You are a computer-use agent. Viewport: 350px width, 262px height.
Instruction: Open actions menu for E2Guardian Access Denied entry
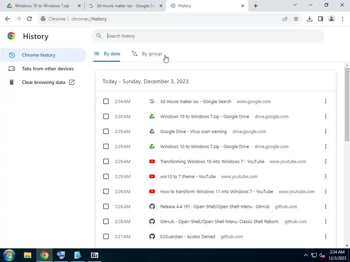(x=326, y=236)
